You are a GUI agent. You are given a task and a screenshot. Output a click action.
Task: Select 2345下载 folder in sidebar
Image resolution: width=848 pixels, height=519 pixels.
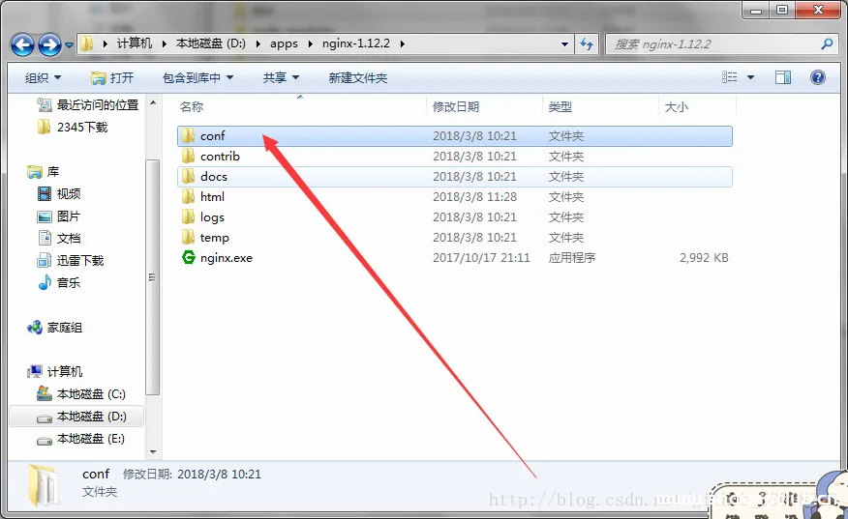73,127
